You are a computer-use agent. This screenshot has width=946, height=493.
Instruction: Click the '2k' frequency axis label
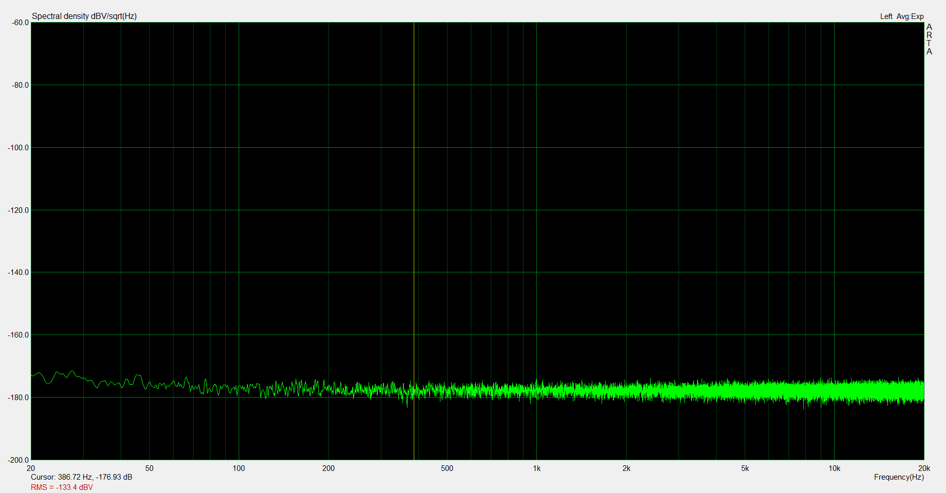click(626, 468)
